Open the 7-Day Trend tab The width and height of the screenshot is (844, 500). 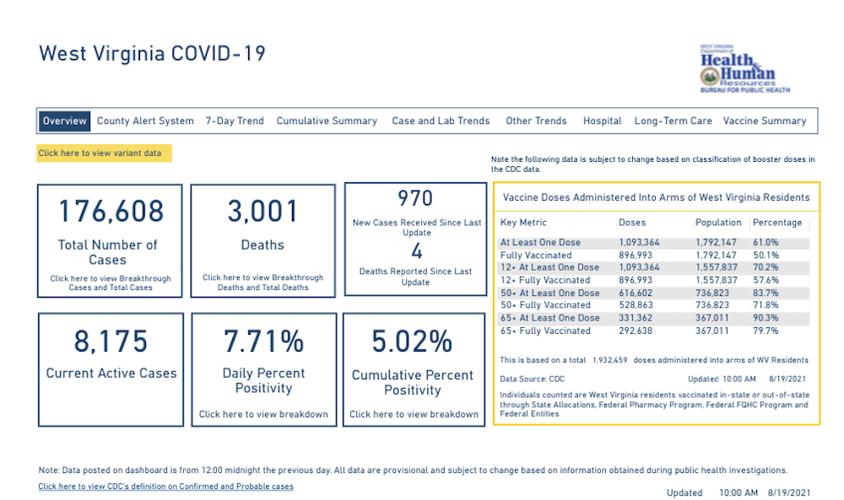click(235, 121)
